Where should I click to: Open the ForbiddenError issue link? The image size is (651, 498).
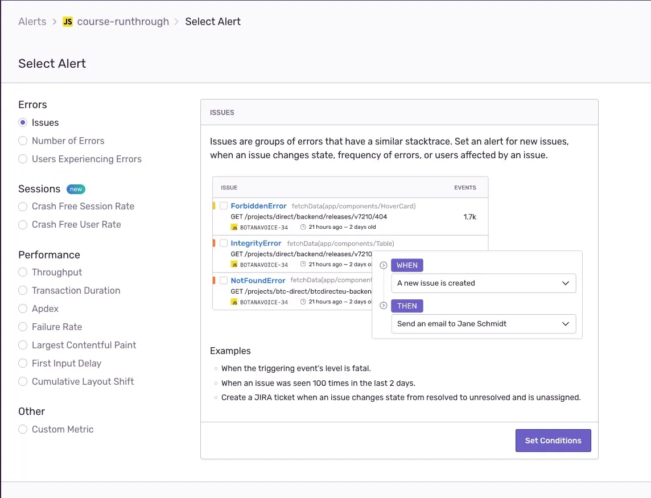[259, 206]
